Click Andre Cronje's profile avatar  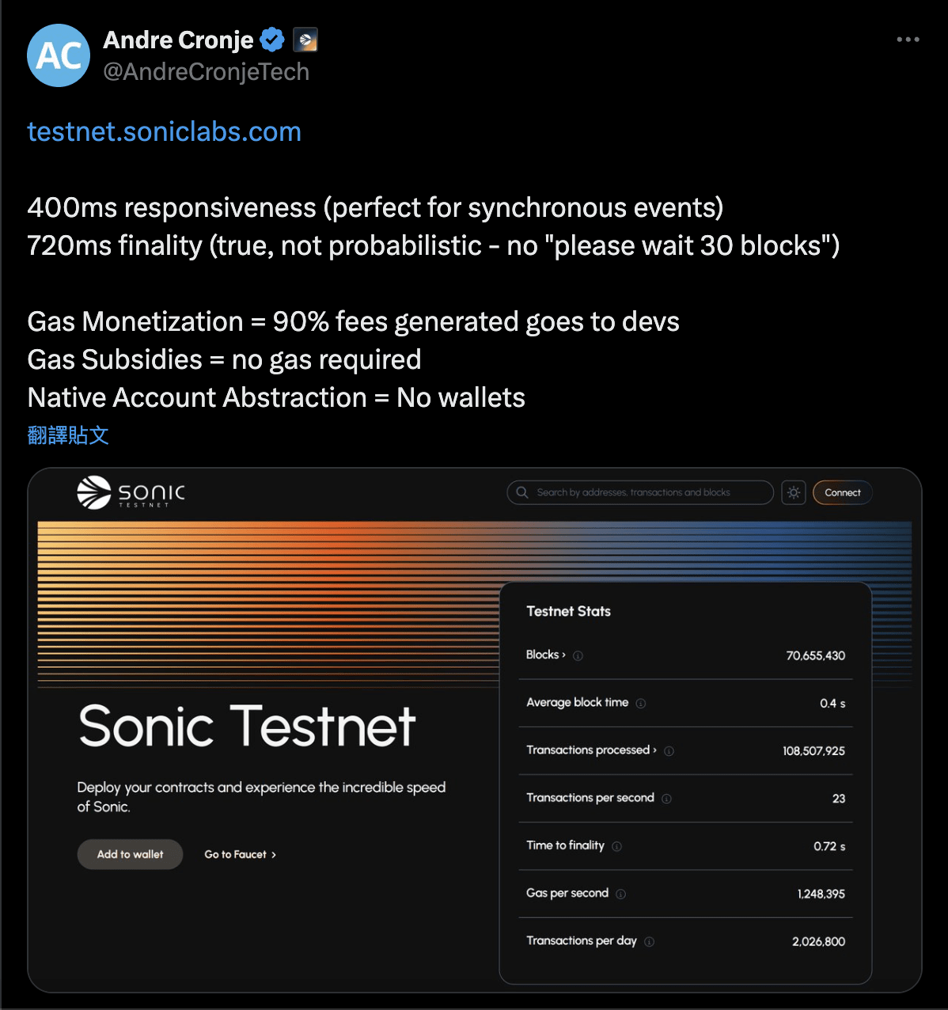(x=58, y=55)
